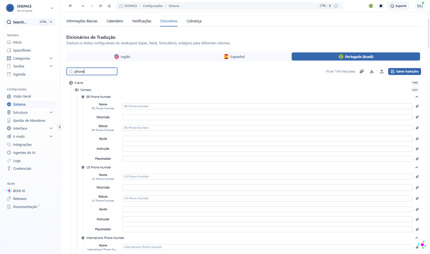Go to home via the house icon in toolbar
Image resolution: width=430 pixels, height=254 pixels.
(x=109, y=6)
